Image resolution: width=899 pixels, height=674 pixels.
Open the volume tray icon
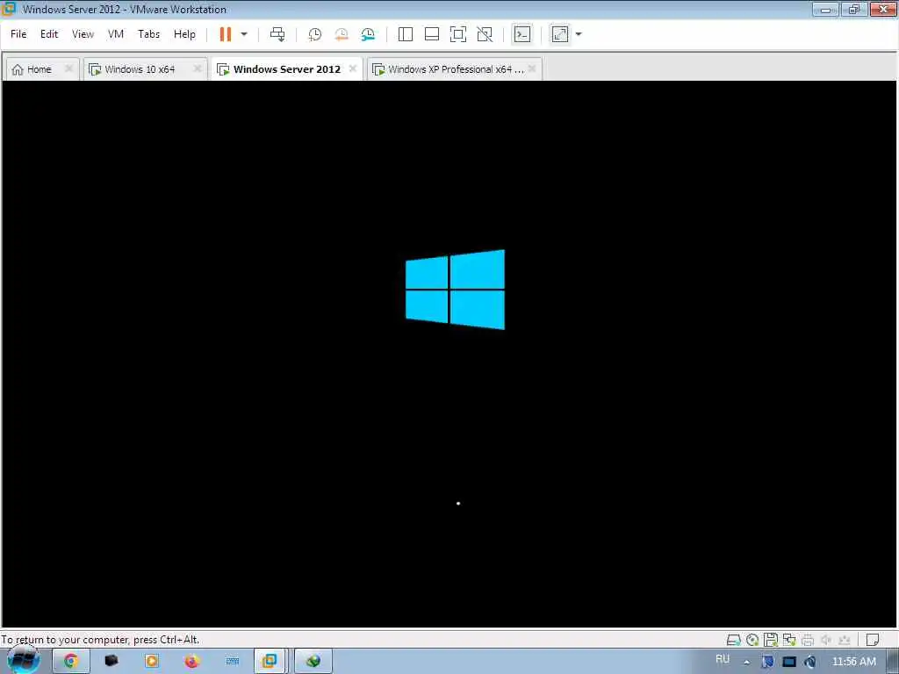[x=810, y=662]
